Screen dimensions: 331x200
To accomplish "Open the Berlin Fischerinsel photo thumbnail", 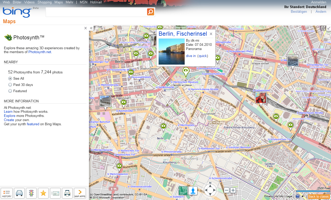I will click(171, 51).
